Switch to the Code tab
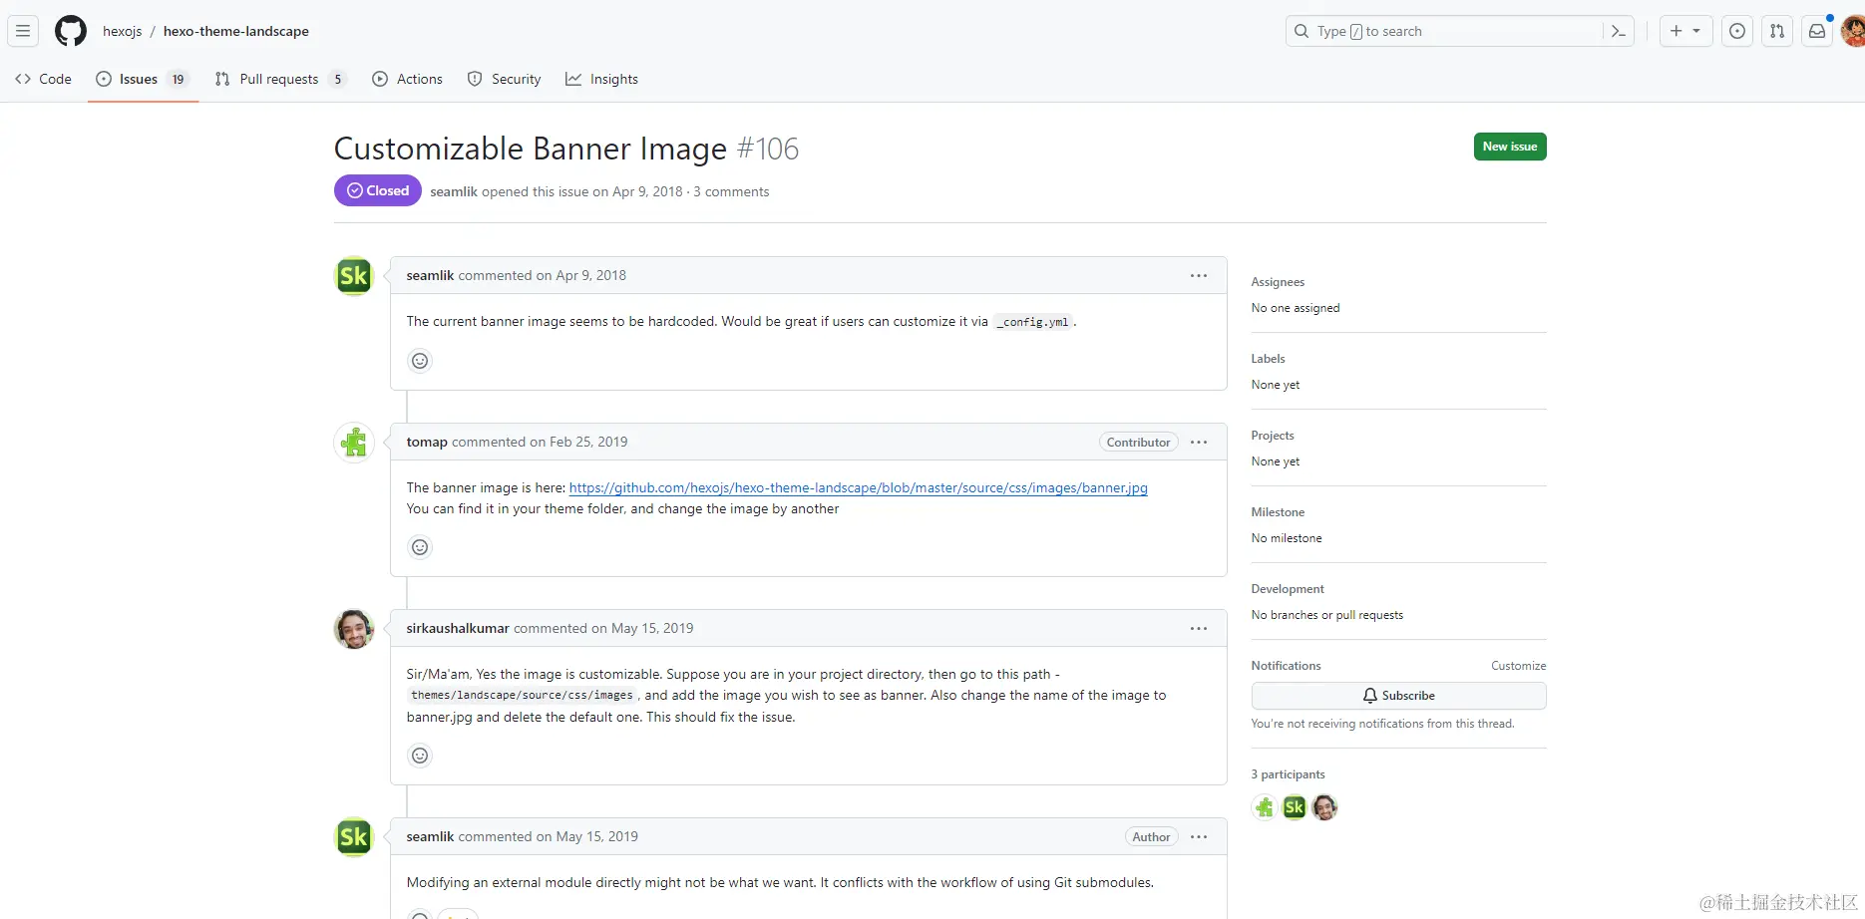The image size is (1865, 919). click(x=44, y=79)
